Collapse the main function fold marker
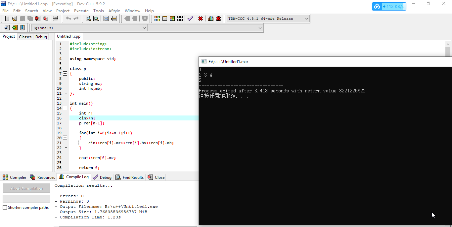The height and width of the screenshot is (227, 452). (65, 108)
